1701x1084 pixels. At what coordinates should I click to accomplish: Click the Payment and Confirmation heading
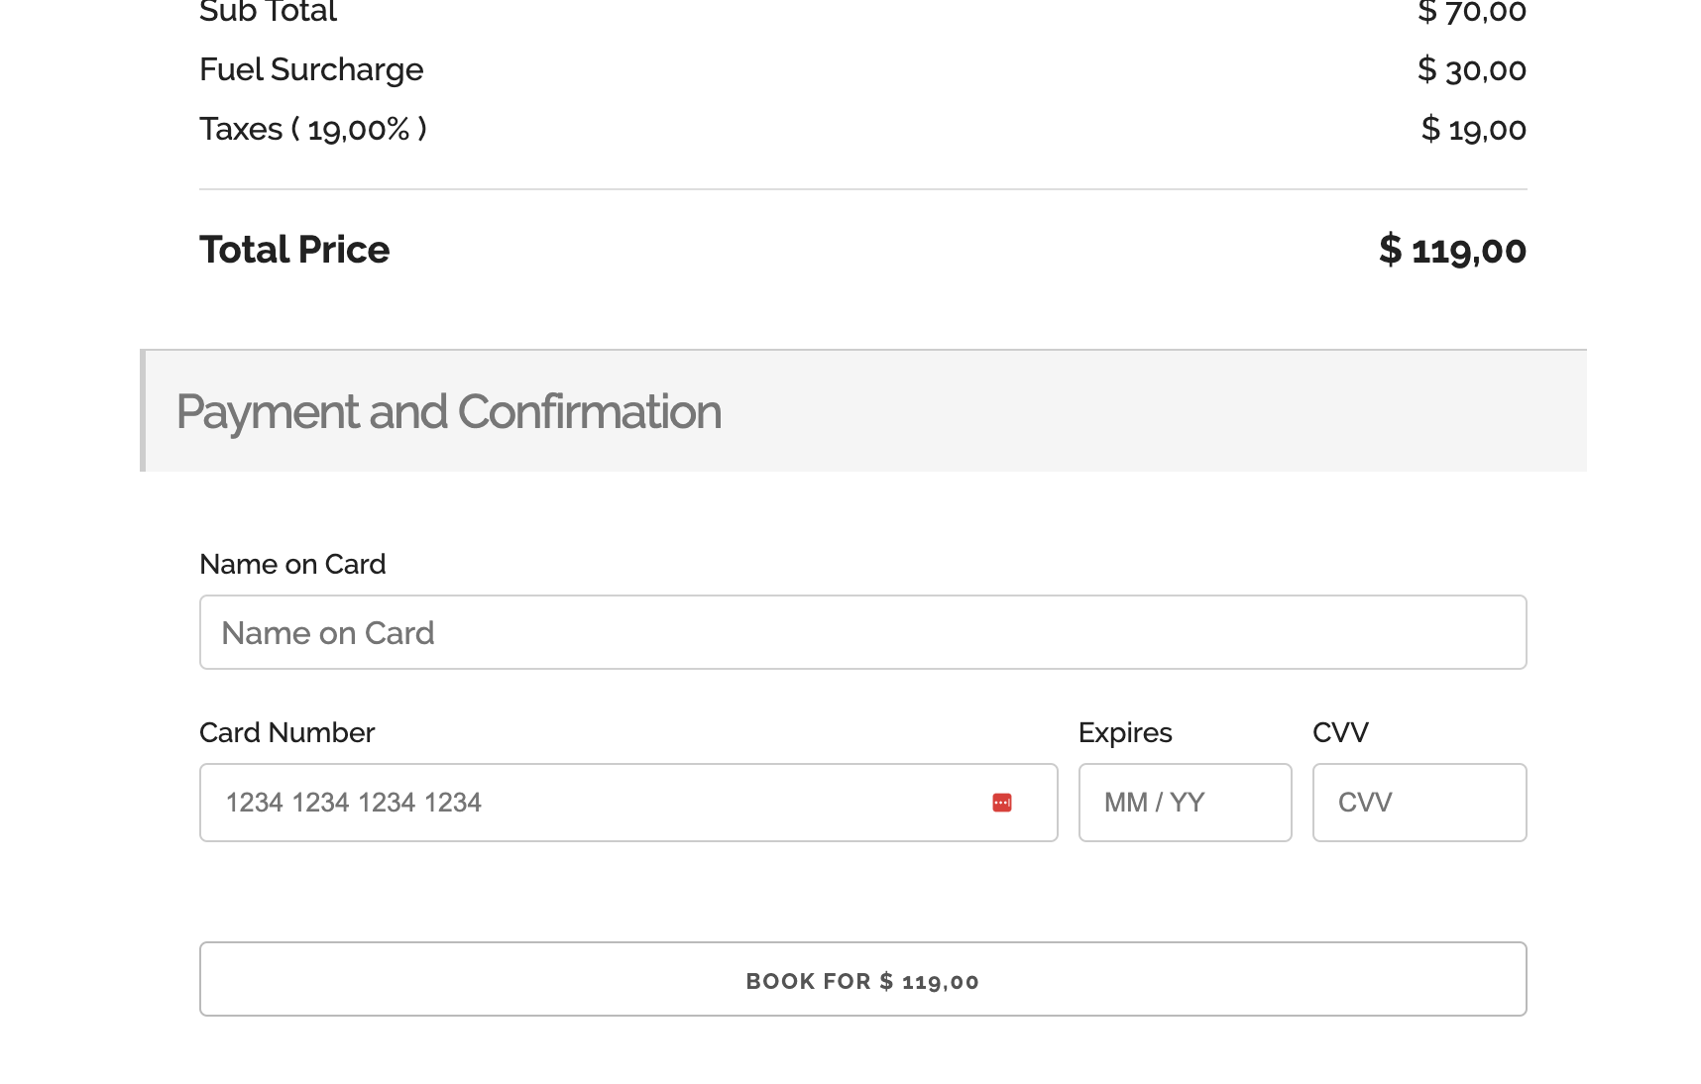tap(448, 412)
